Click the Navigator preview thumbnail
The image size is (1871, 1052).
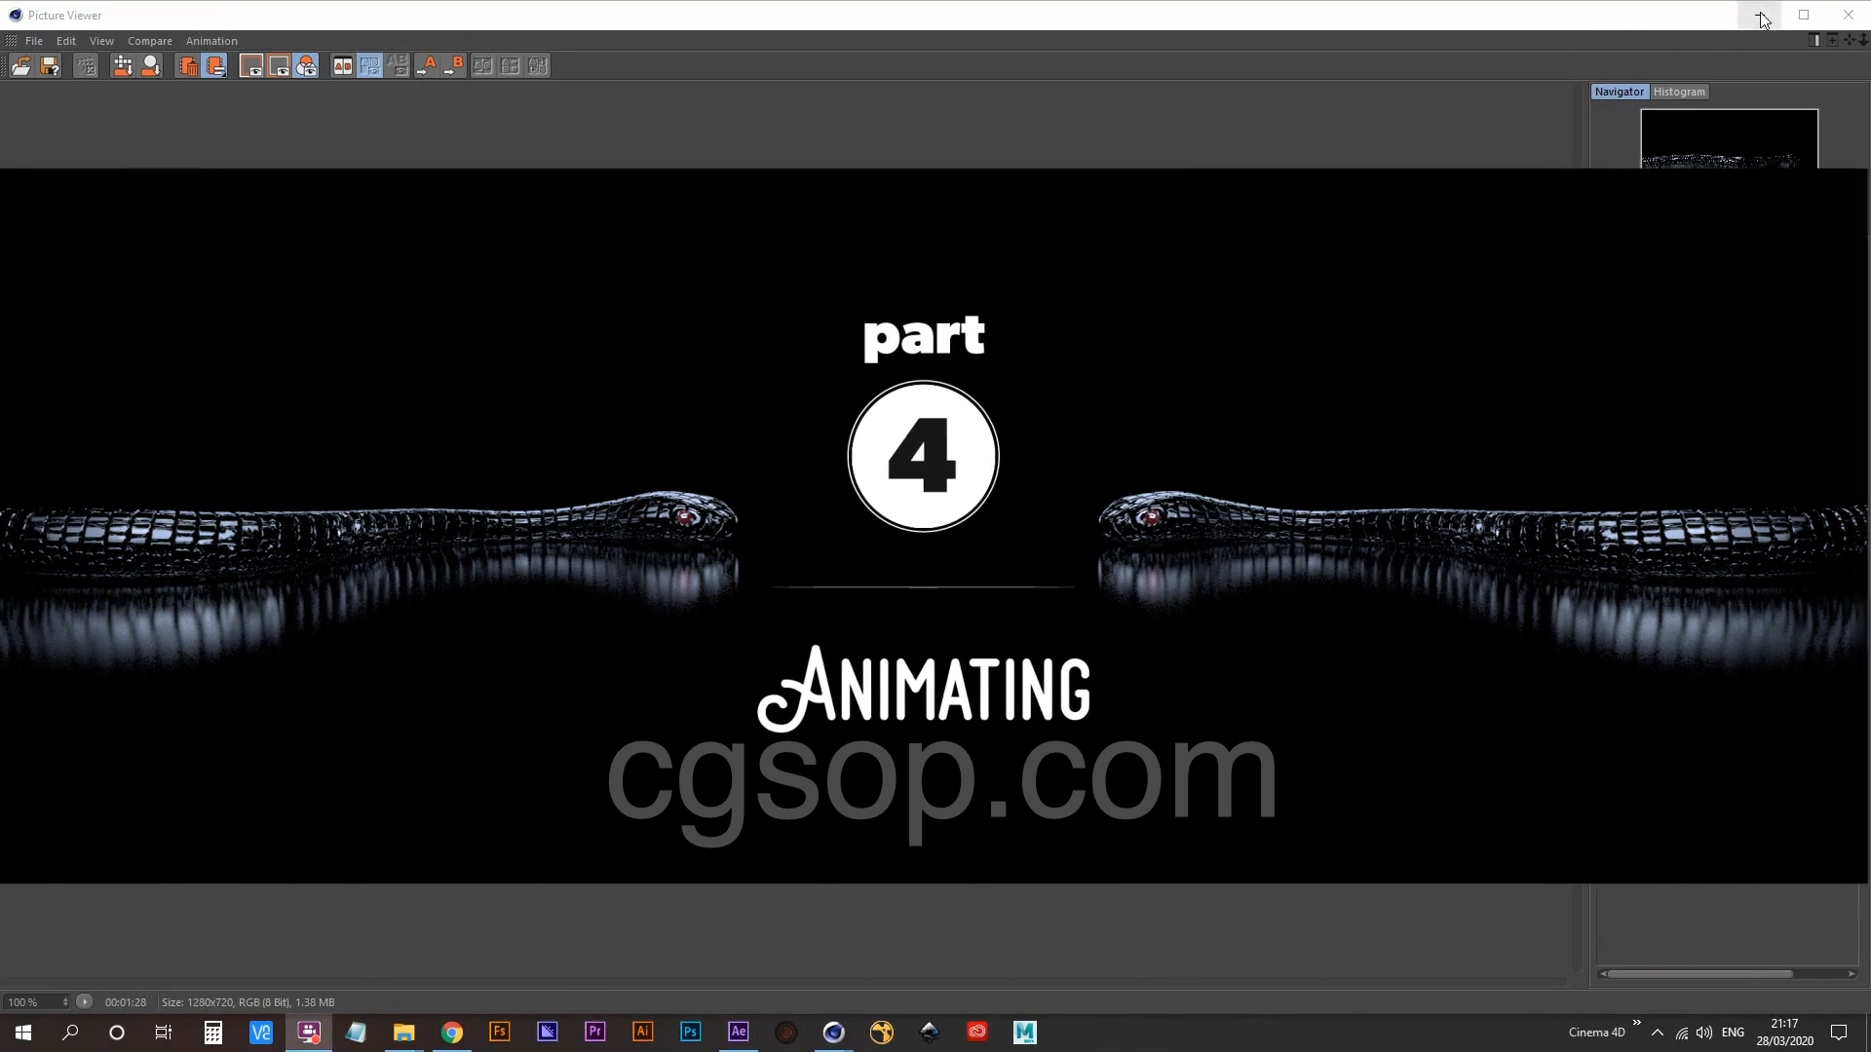(1729, 139)
